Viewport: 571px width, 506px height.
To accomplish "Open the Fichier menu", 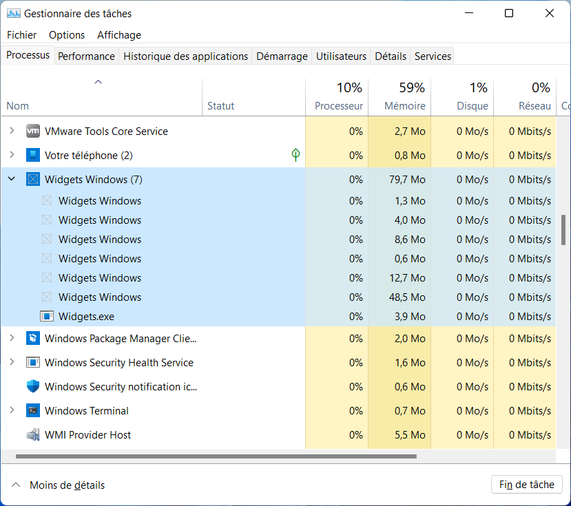I will pos(21,35).
